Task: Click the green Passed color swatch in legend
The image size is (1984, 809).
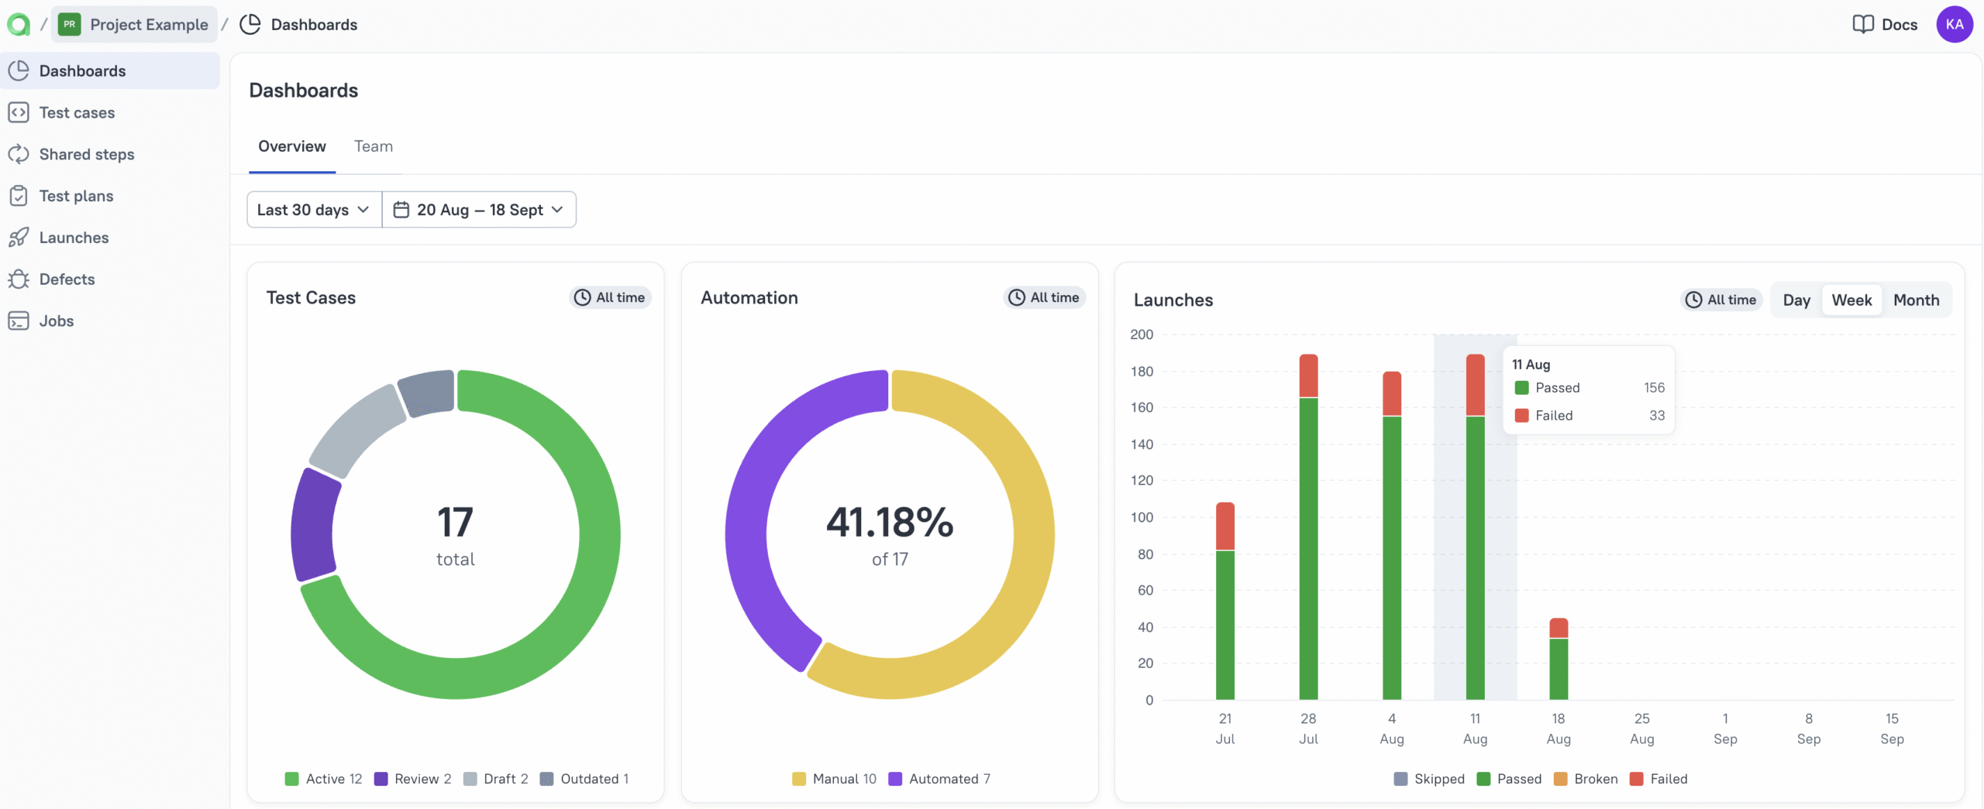Action: [x=1483, y=779]
